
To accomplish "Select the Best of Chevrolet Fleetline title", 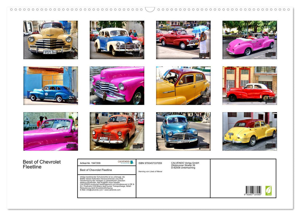I will pos(41,164).
